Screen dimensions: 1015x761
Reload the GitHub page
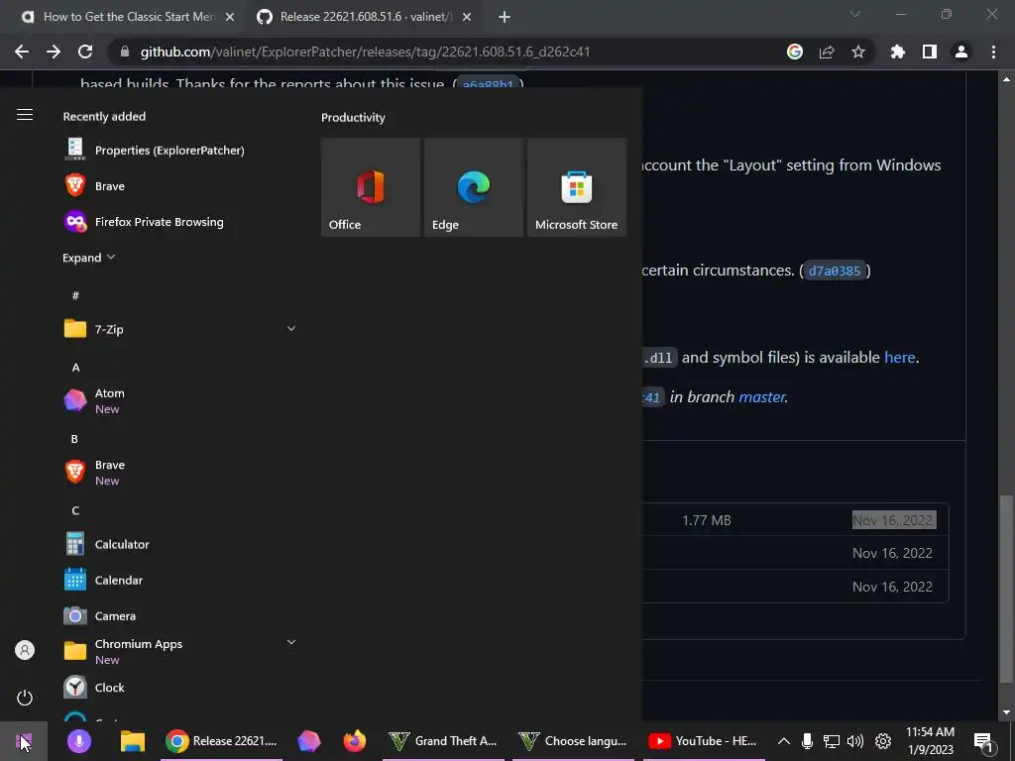tap(85, 52)
